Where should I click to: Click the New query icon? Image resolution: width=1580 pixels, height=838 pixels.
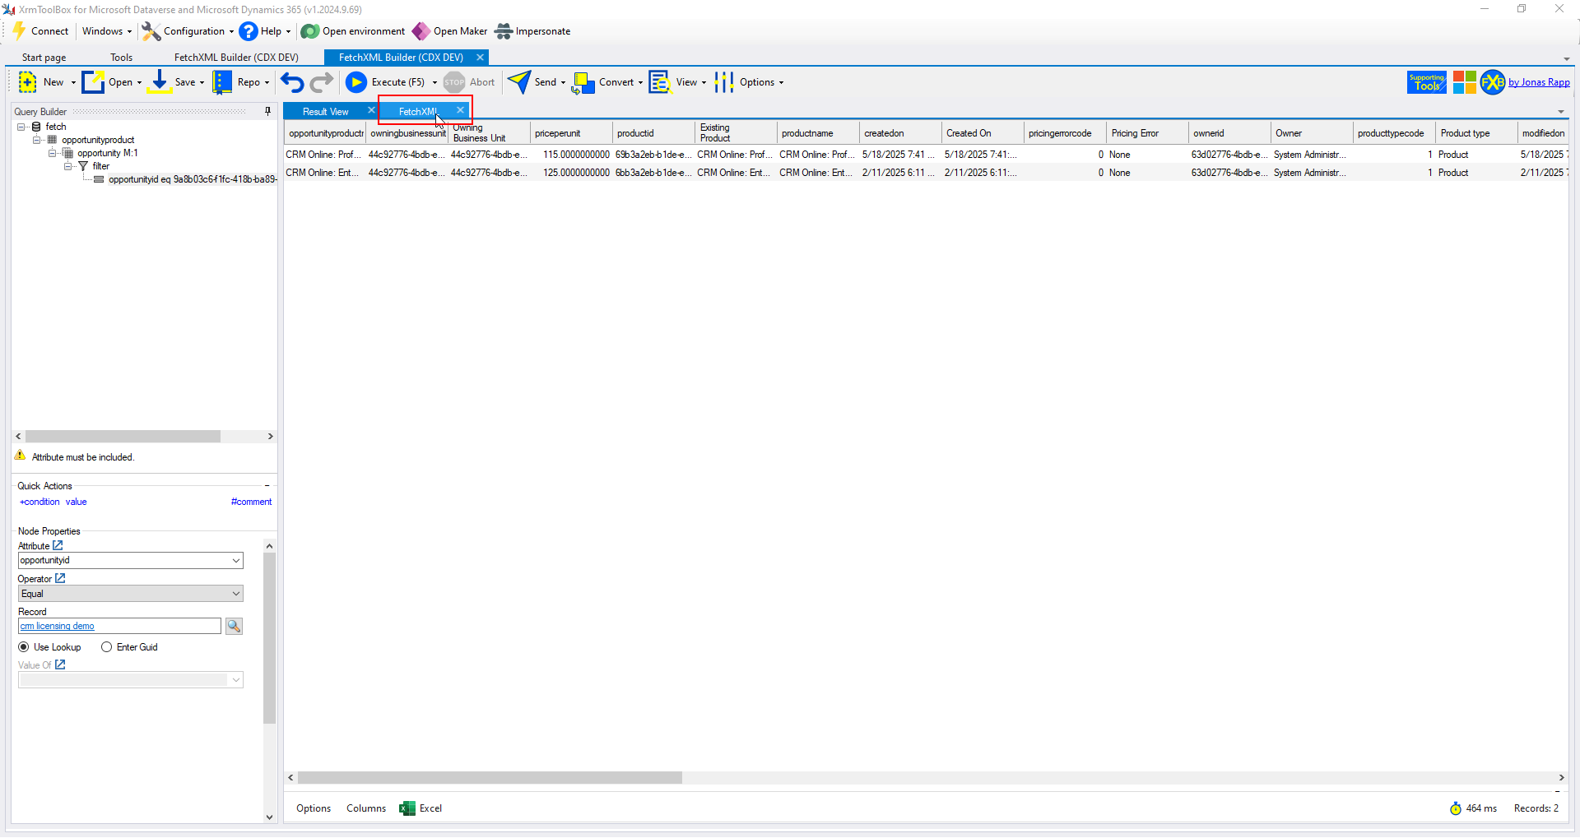coord(28,82)
